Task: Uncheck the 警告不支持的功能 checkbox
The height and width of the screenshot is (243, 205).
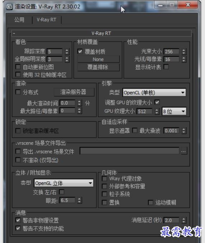Action: [x=18, y=228]
